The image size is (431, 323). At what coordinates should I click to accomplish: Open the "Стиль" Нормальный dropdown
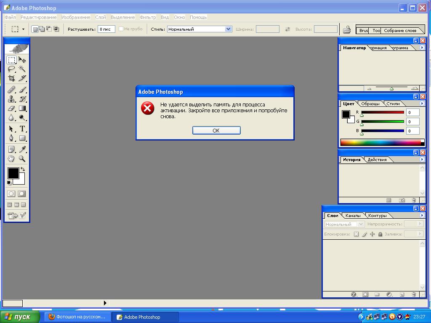pyautogui.click(x=228, y=29)
